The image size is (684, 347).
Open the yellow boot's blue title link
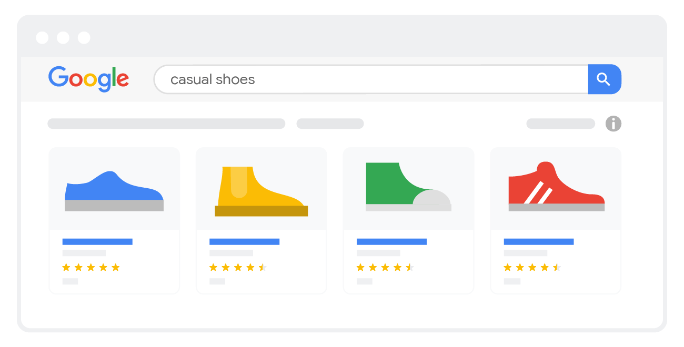click(244, 242)
